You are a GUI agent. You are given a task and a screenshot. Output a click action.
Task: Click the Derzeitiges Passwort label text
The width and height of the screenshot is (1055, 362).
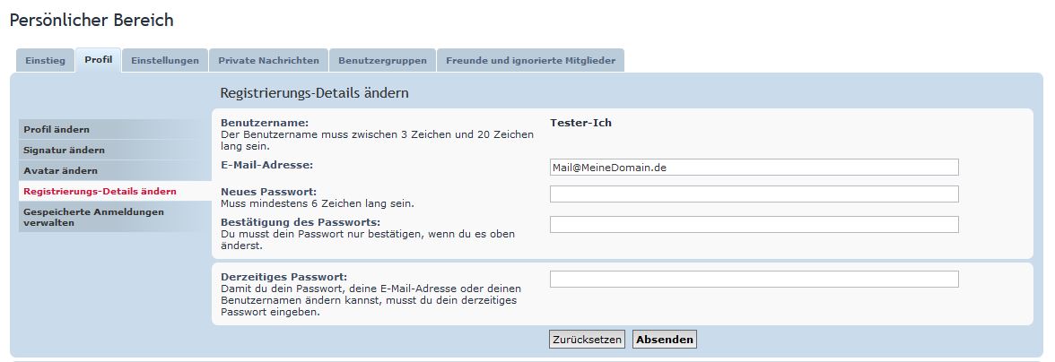coord(283,277)
